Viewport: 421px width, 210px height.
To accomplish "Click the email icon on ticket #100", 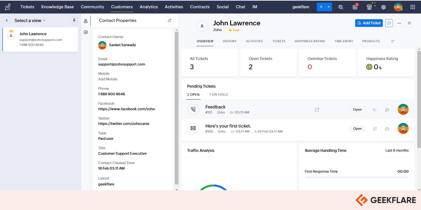I will (193, 128).
